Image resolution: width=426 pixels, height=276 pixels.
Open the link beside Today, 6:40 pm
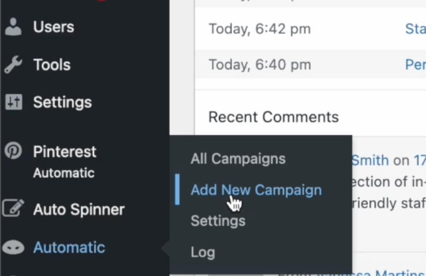coord(415,65)
